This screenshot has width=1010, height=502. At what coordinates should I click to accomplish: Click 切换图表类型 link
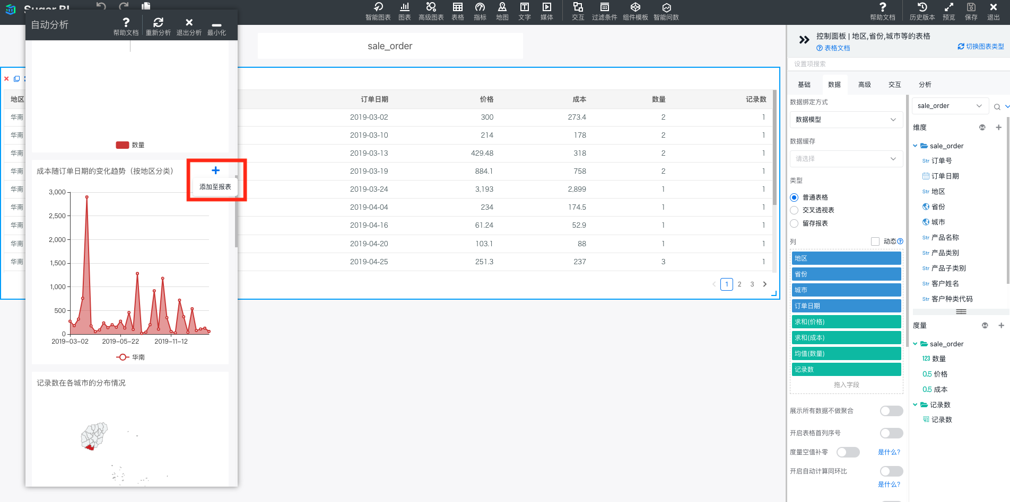pos(981,47)
